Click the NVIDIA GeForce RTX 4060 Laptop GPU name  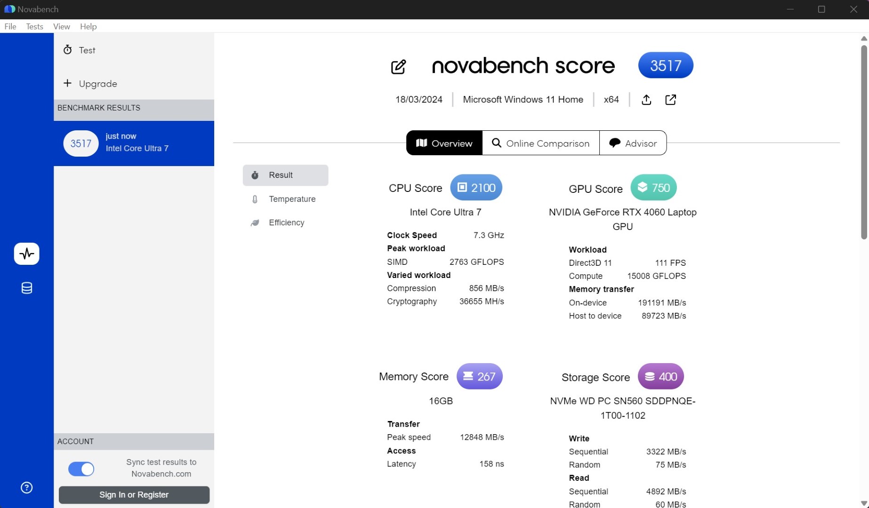[622, 219]
